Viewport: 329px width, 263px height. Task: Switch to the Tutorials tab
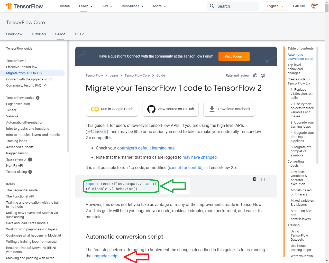39,34
